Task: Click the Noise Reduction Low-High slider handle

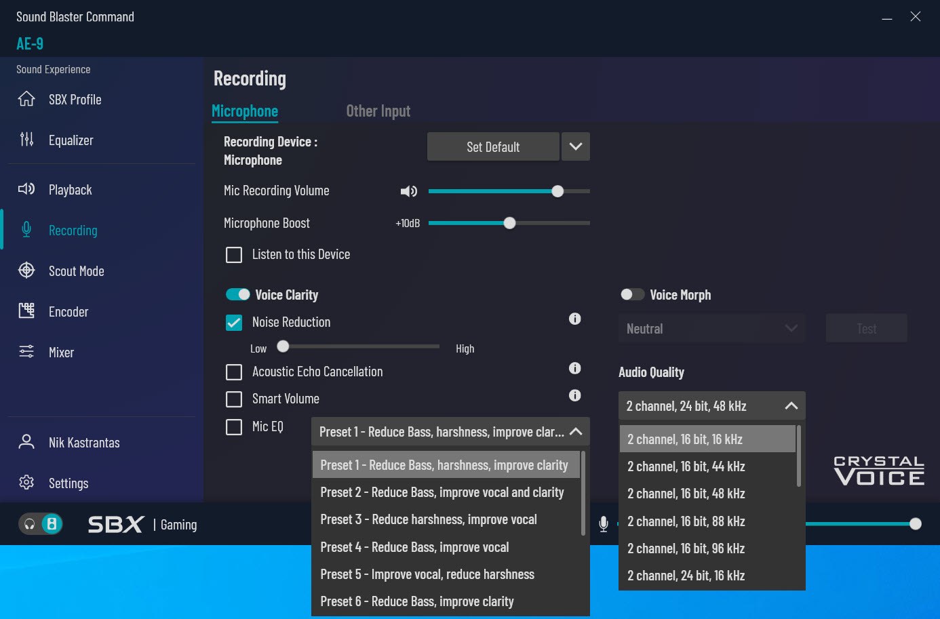Action: tap(283, 346)
